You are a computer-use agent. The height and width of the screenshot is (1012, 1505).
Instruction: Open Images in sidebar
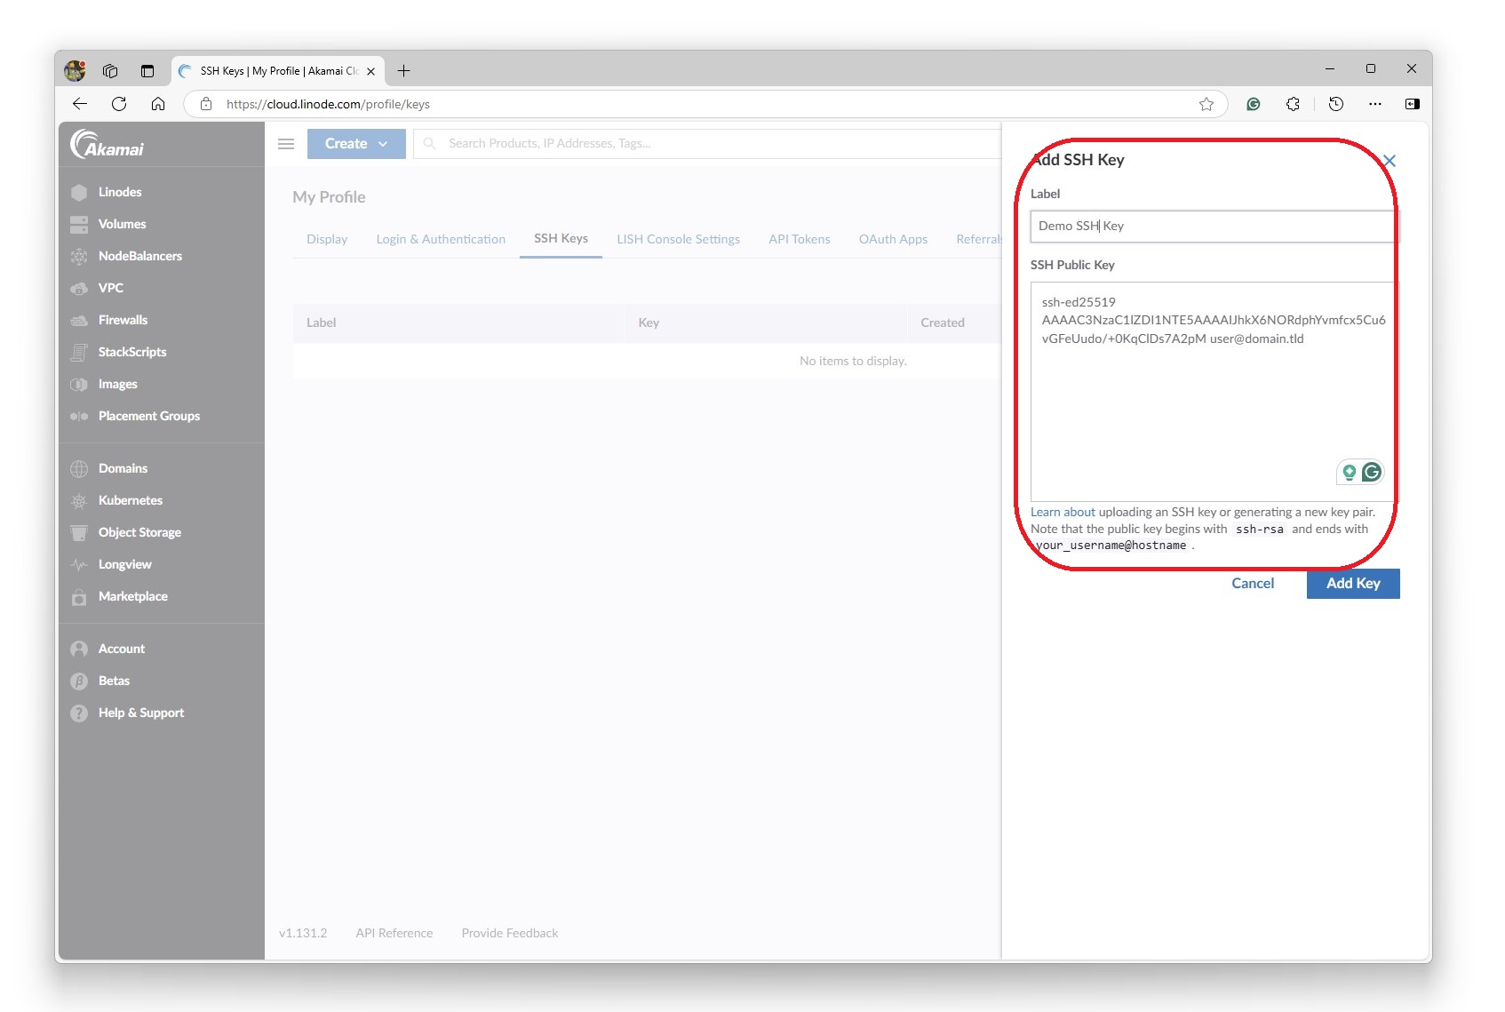click(117, 384)
